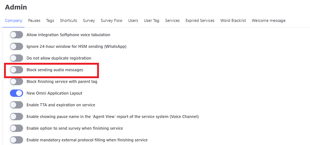
Task: Go to the Services tab
Action: 172,20
